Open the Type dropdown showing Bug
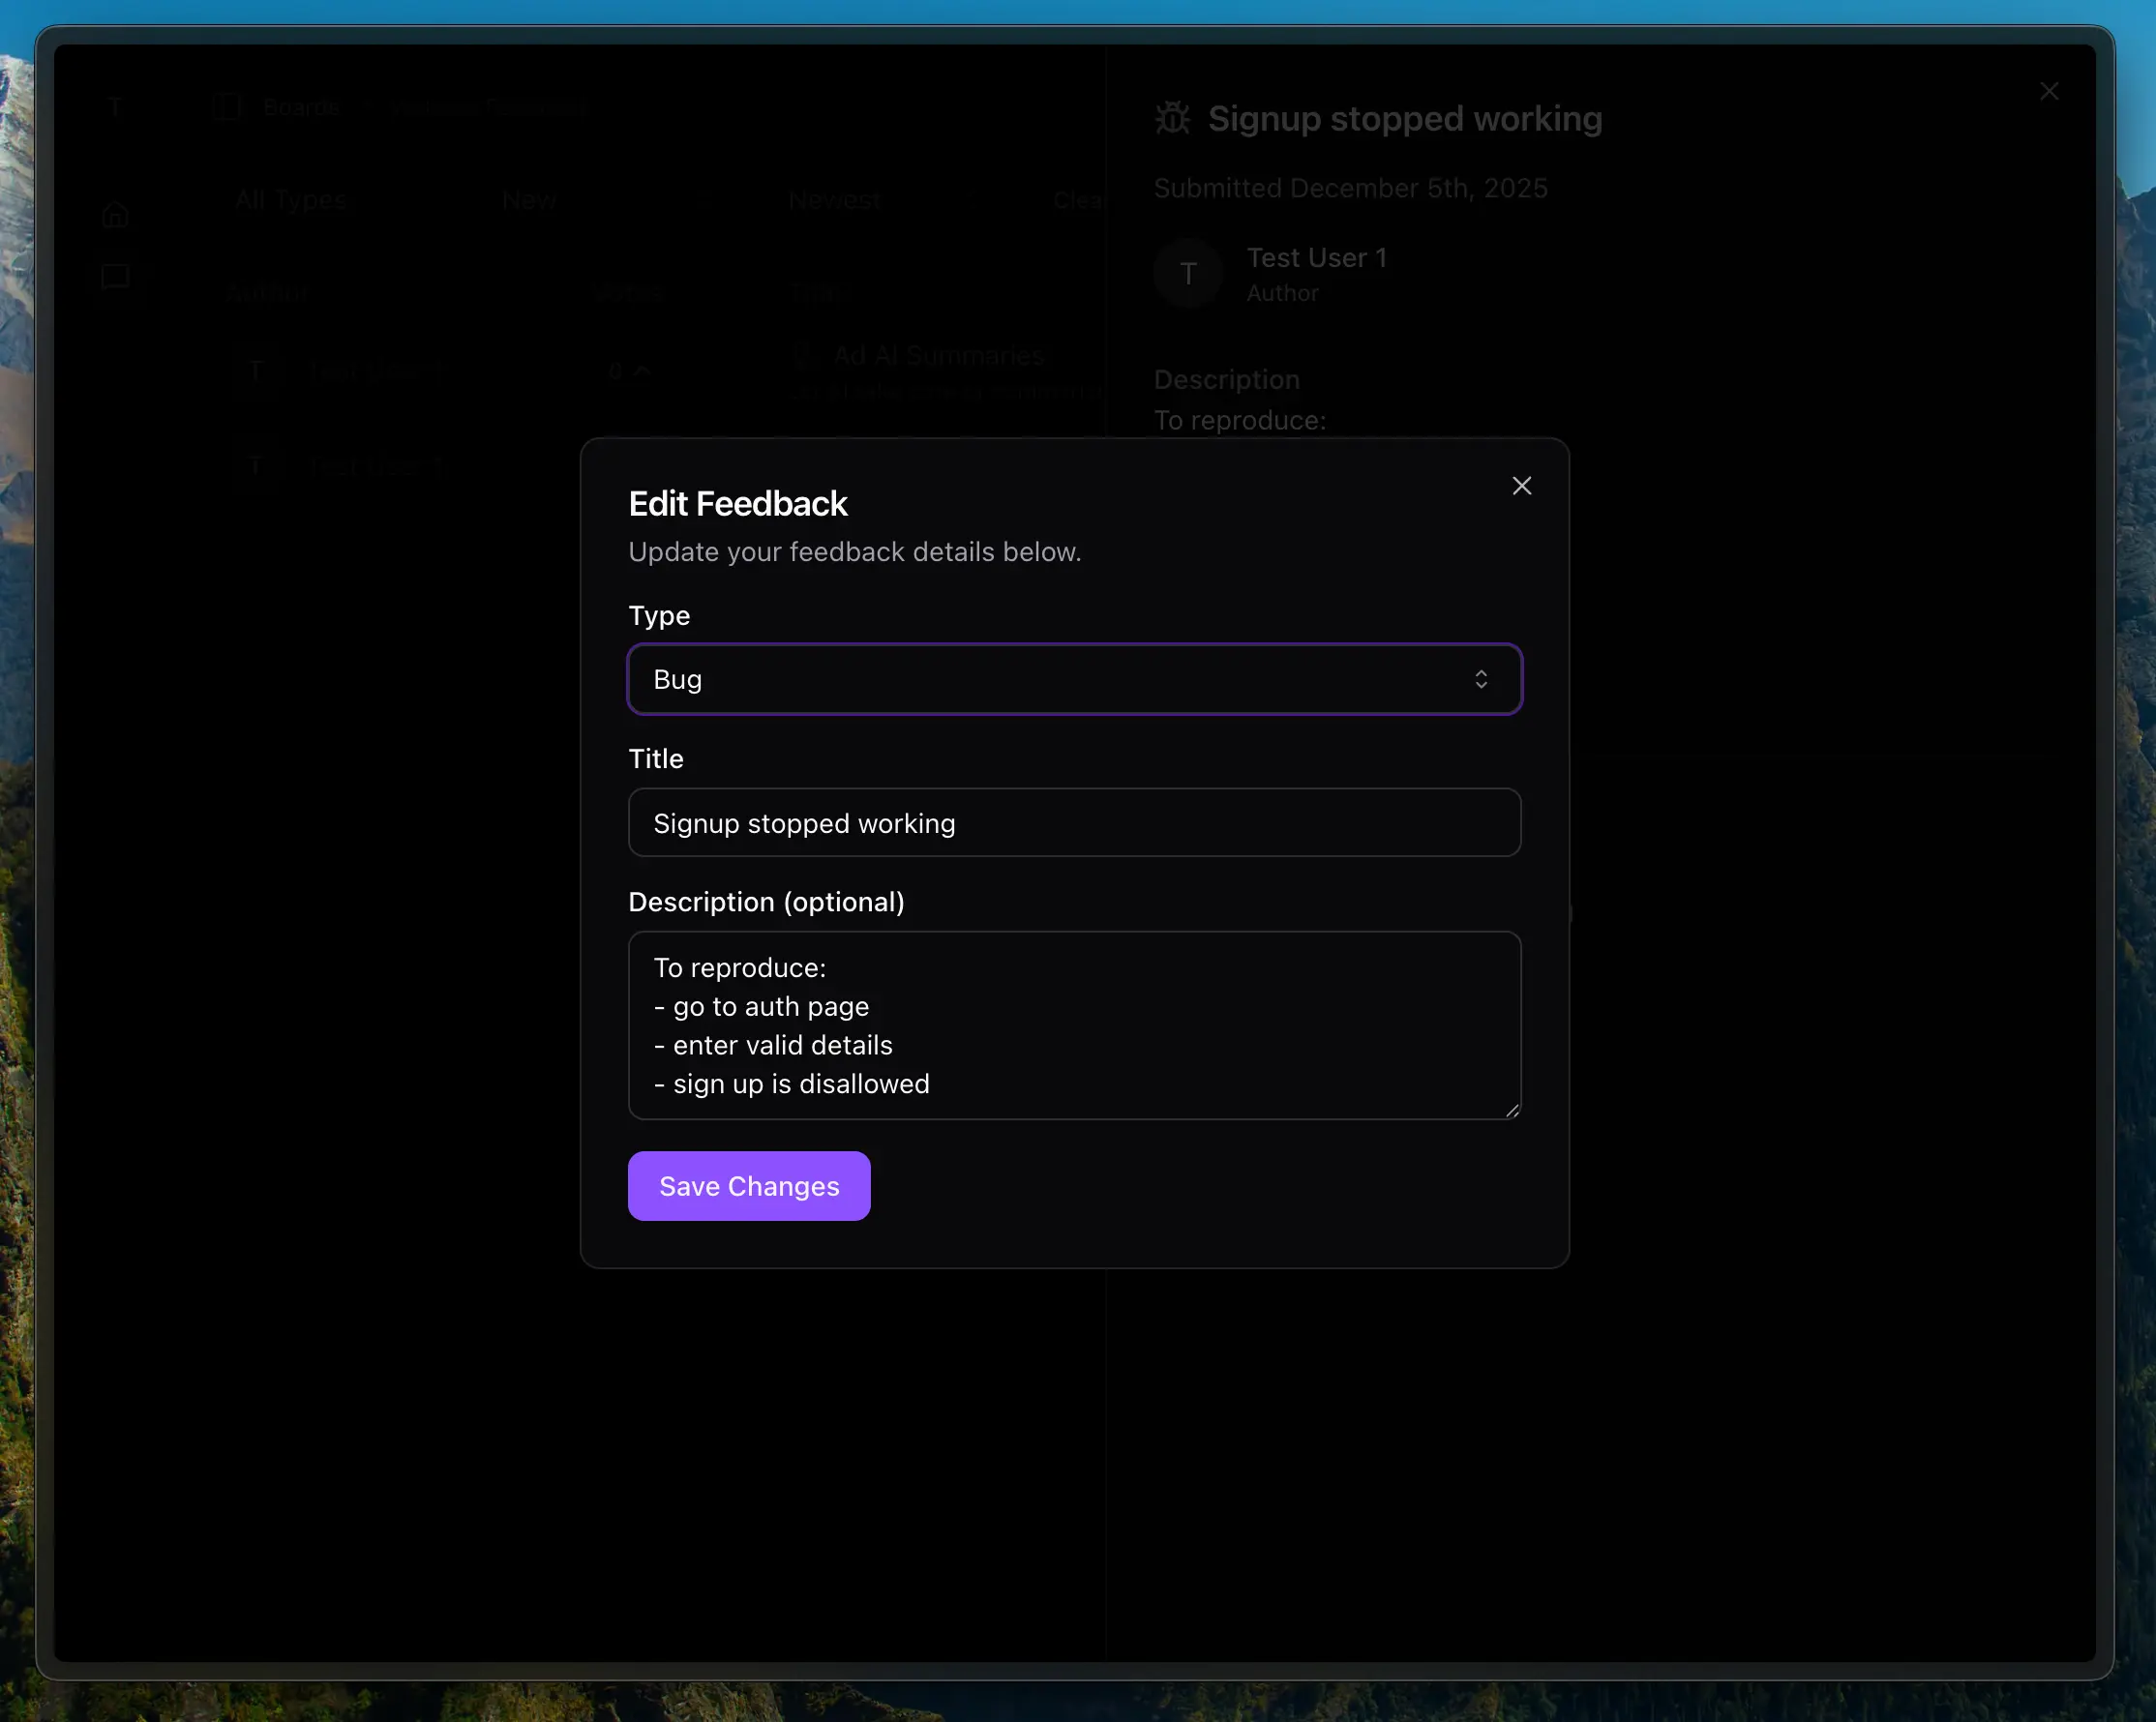Screen dimensions: 2156x1722 (x=1074, y=679)
